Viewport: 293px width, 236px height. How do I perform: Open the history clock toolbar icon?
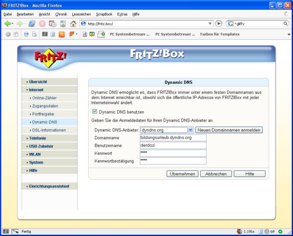click(52, 24)
